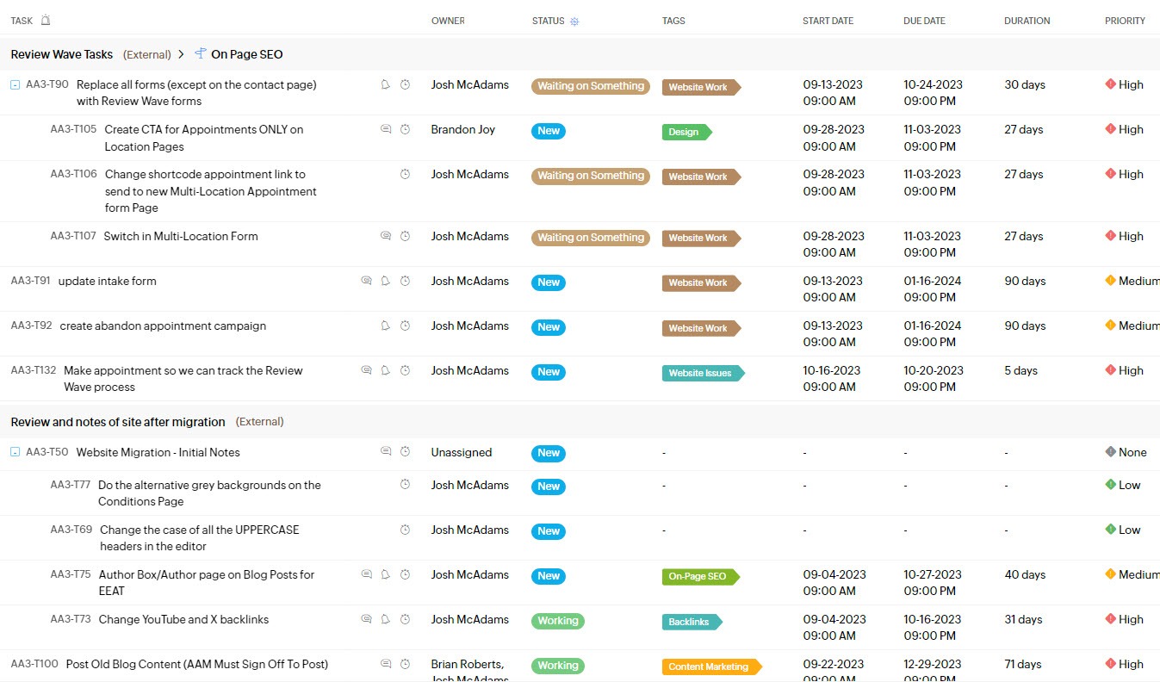Click the On Page SEO milestone signpost icon
This screenshot has width=1160, height=682.
[201, 54]
